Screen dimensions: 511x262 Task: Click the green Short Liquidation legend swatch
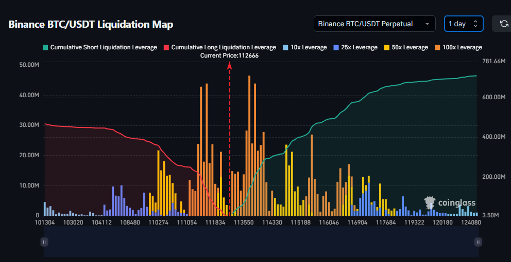pyautogui.click(x=45, y=47)
